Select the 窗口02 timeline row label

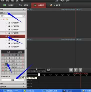tap(30, 80)
